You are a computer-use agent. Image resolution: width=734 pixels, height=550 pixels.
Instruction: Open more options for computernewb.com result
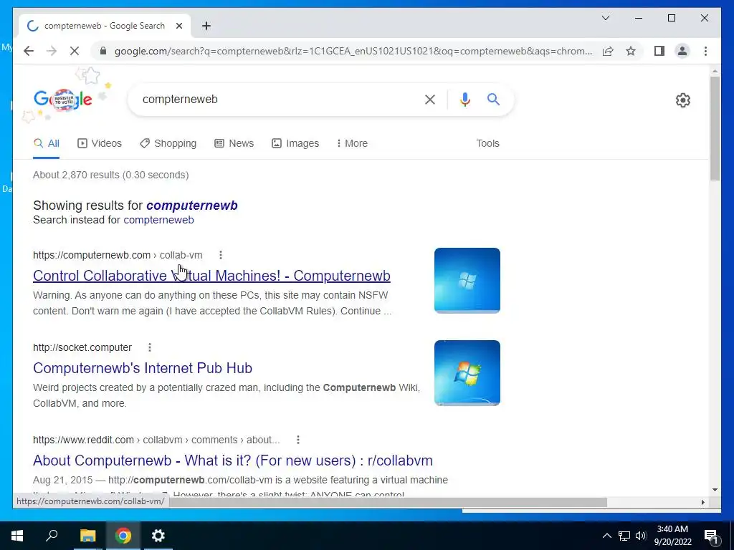click(x=221, y=255)
